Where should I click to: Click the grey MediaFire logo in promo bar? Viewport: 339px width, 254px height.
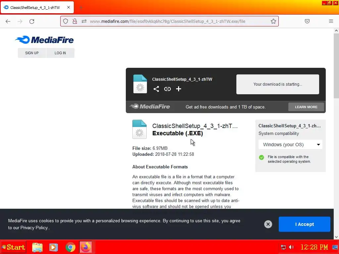pos(150,106)
